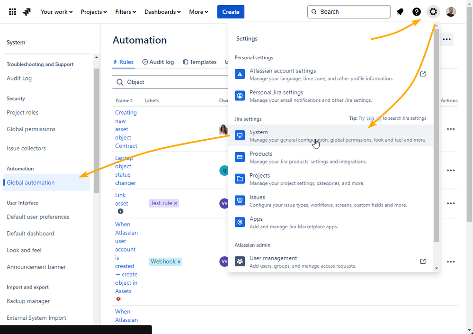The height and width of the screenshot is (334, 473).
Task: Open the app switcher grid icon
Action: 12,12
